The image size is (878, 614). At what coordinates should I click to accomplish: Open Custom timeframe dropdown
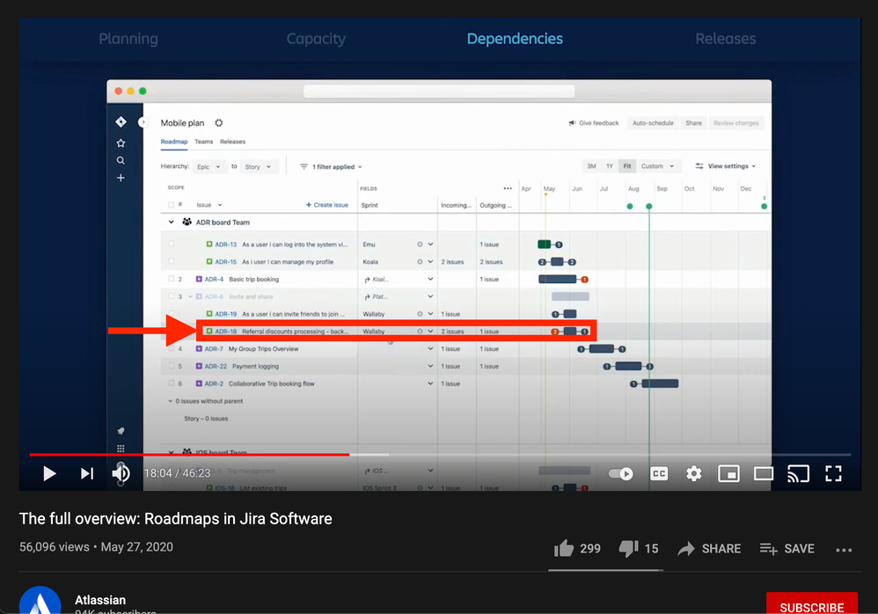657,166
